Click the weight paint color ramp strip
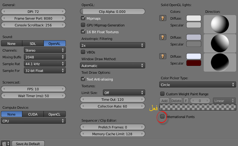Viewport: 238px width, 146px height. pos(198,107)
